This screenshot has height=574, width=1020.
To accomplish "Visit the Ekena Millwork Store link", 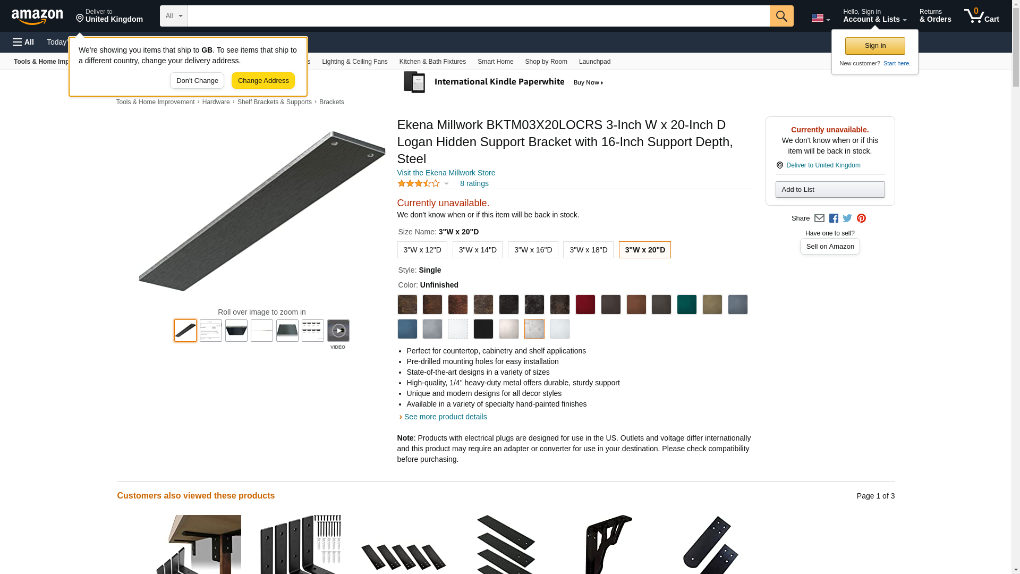I will [x=446, y=173].
